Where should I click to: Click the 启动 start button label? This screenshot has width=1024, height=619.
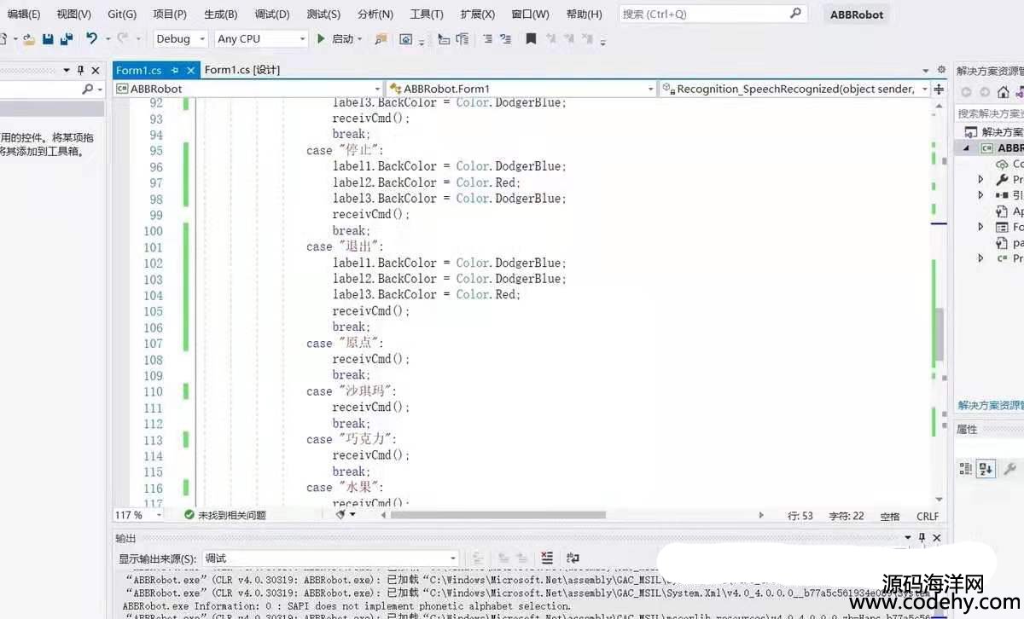point(342,38)
